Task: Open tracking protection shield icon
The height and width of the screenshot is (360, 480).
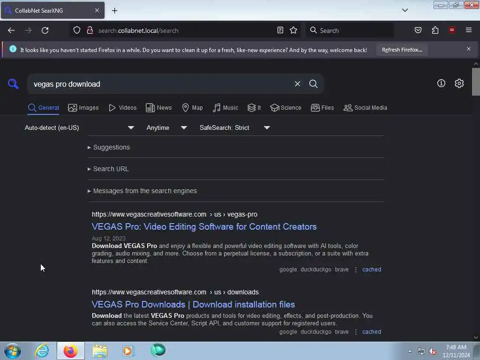Action: 77,30
